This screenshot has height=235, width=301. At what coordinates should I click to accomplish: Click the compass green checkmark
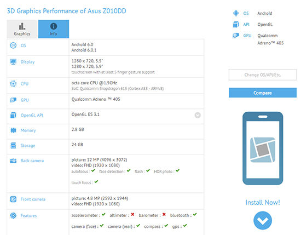[x=166, y=225]
